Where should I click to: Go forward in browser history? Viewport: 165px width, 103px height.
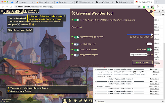tap(7, 7)
